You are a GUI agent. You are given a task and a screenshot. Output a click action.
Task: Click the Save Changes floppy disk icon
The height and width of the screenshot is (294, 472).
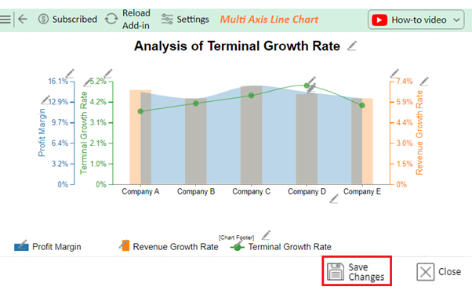coord(336,271)
